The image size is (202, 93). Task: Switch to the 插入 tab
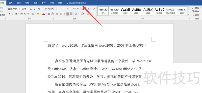[x=11, y=3]
